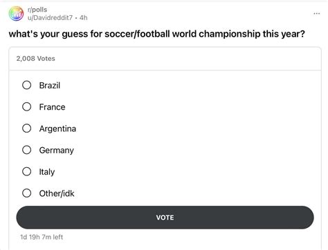
Task: Click the Argentina option label text
Action: click(x=57, y=128)
